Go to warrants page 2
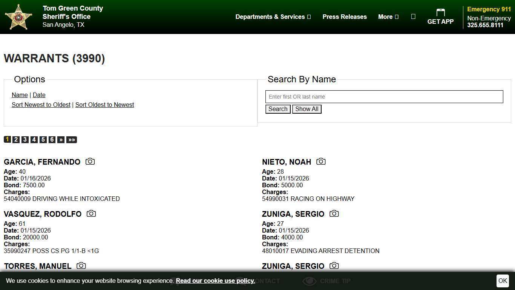This screenshot has width=515, height=290. tap(16, 140)
